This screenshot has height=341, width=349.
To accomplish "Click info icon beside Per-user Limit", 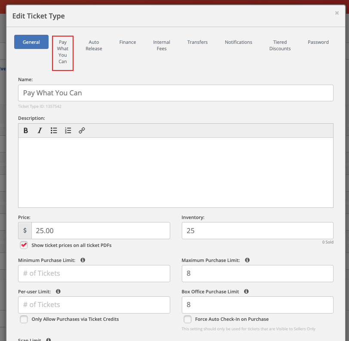I will (58, 292).
